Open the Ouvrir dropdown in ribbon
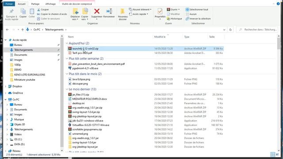283x159 pixels. (173, 10)
